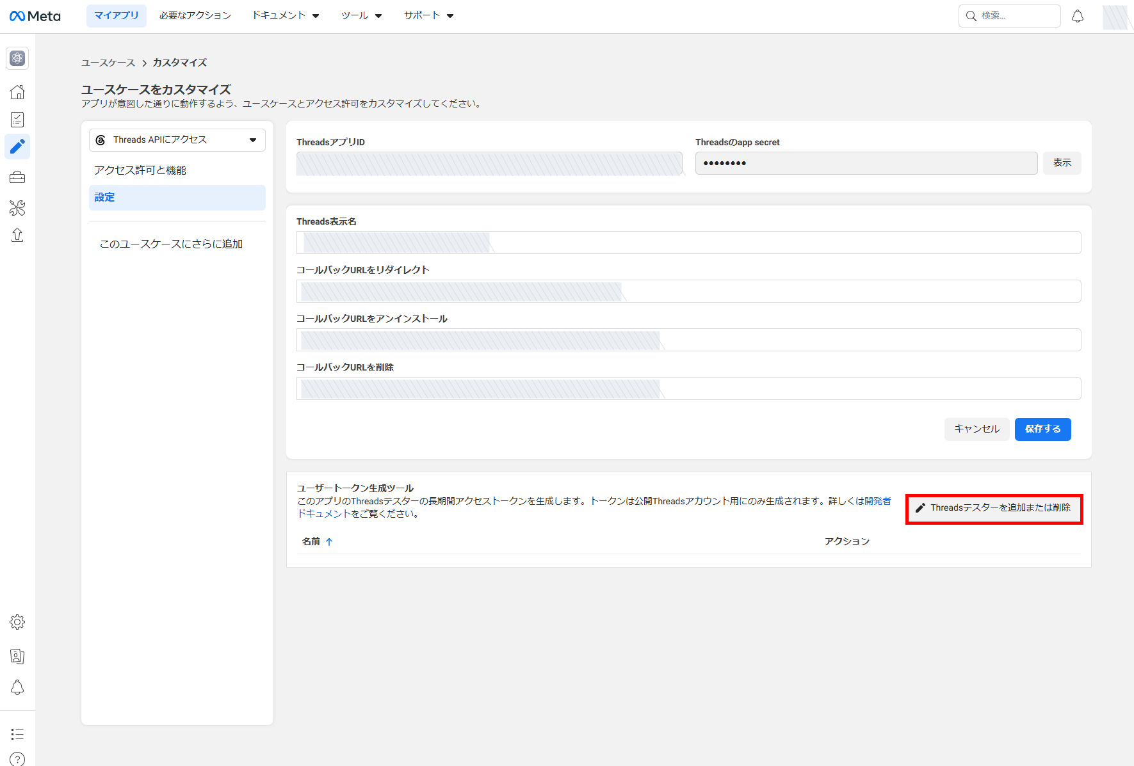The image size is (1134, 766).
Task: Open the alerts bell icon in sidebar
Action: 17,687
